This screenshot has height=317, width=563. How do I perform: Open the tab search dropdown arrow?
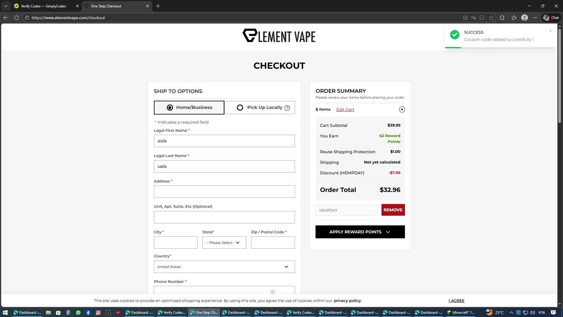click(x=6, y=6)
